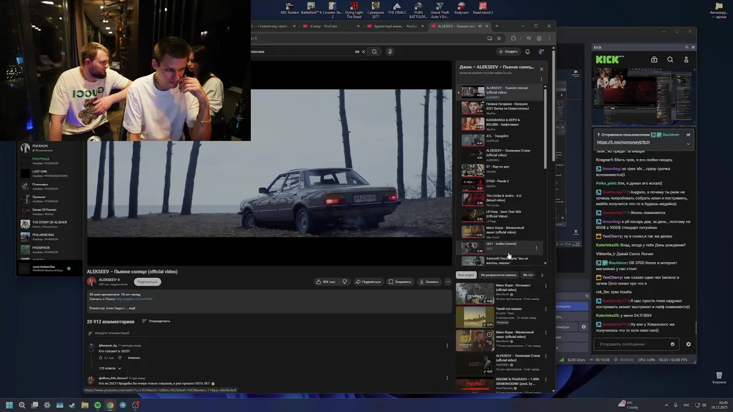Open a new Chrome tab
This screenshot has width=733, height=412.
496,26
